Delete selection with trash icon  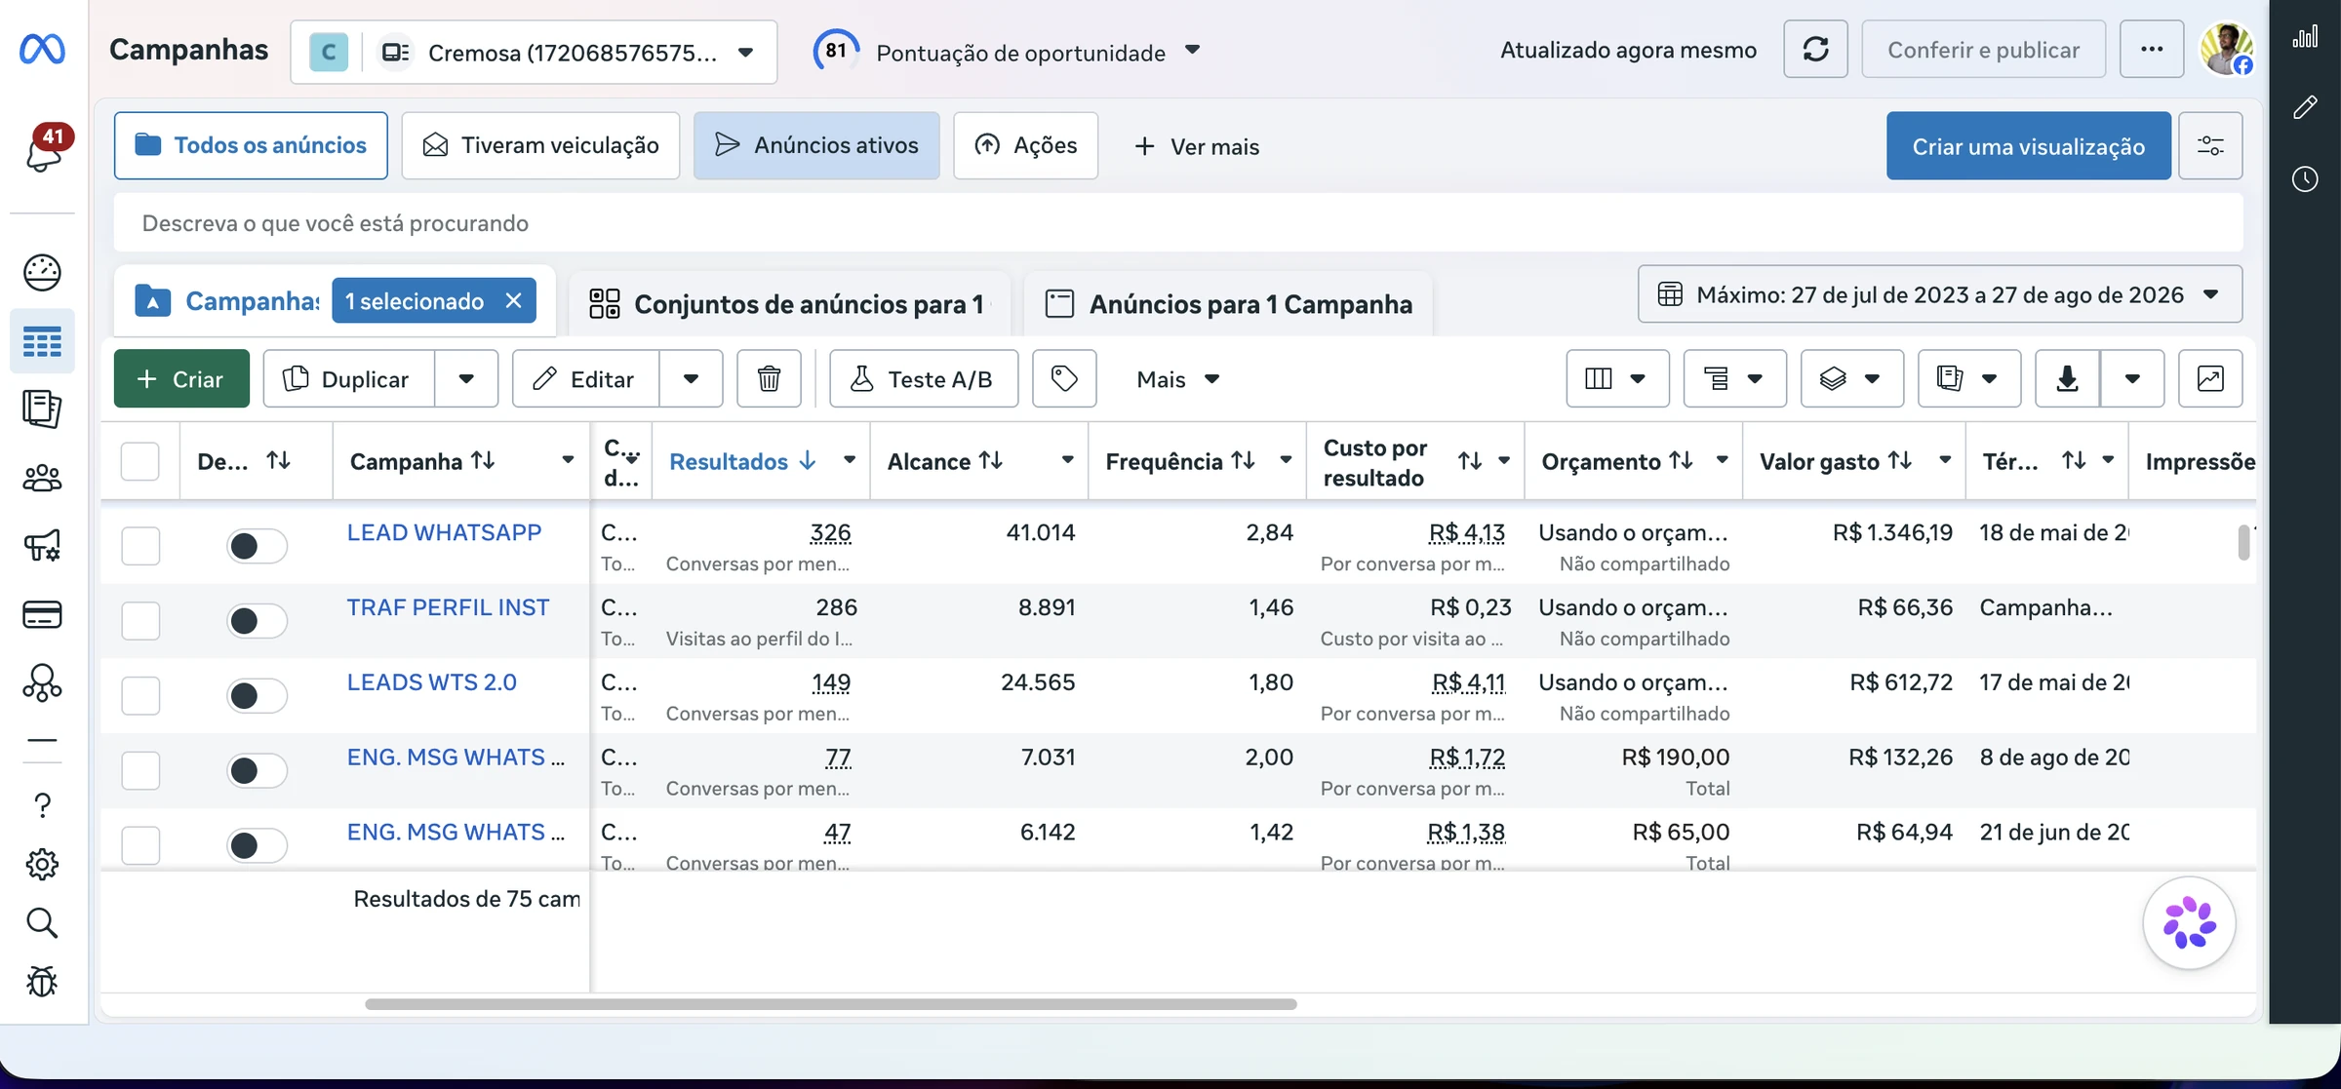769,378
